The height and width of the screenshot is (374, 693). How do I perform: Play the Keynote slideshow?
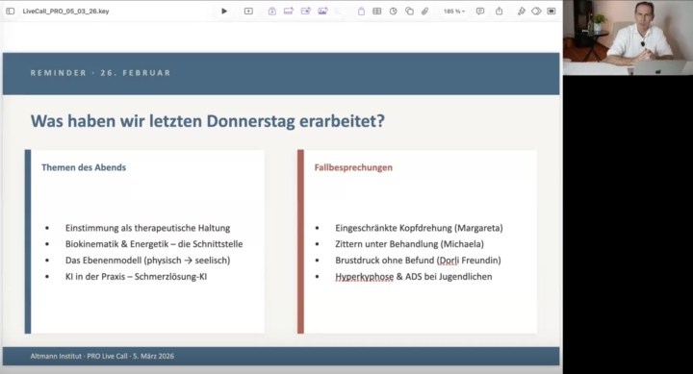tap(224, 11)
